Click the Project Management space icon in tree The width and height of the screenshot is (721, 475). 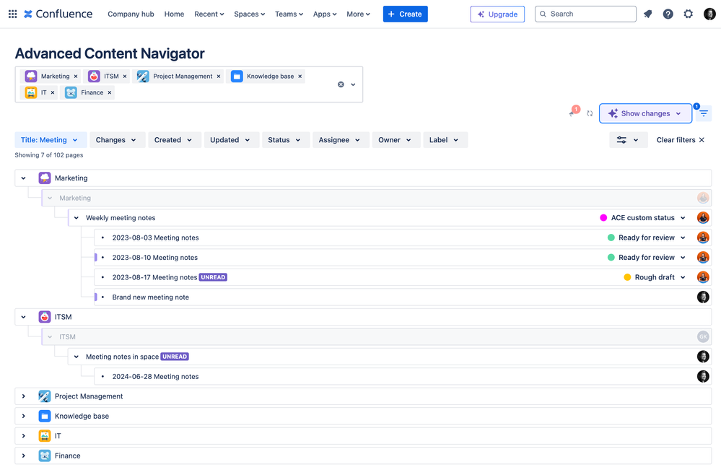click(45, 396)
